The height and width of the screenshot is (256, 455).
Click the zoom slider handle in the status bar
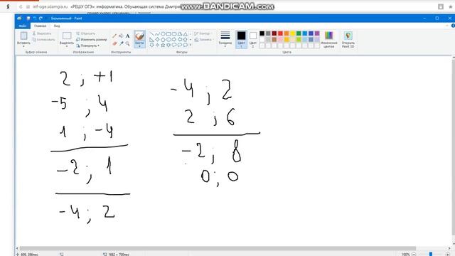431,254
